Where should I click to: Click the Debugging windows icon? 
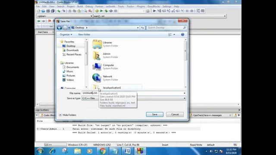[198, 11]
